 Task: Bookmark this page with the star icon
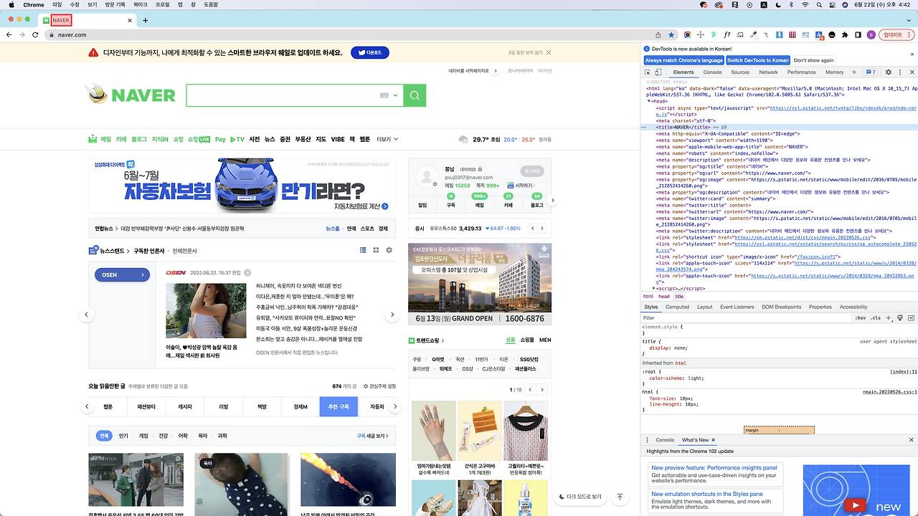click(x=671, y=34)
